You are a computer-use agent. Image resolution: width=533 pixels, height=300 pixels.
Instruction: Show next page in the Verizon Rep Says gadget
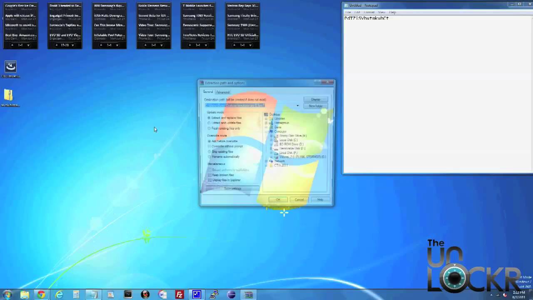250,45
